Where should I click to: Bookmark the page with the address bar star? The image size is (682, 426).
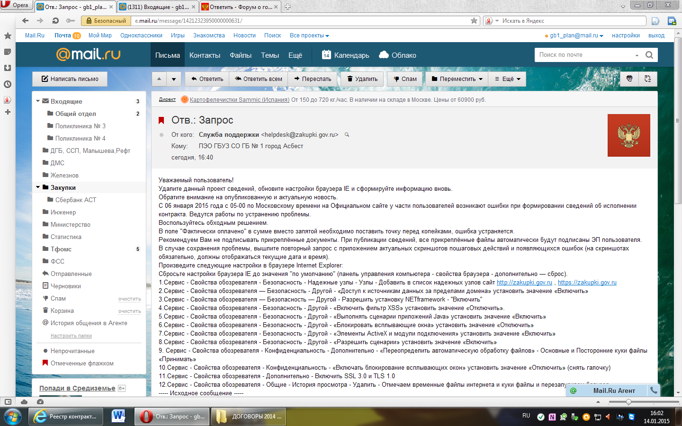tap(474, 21)
